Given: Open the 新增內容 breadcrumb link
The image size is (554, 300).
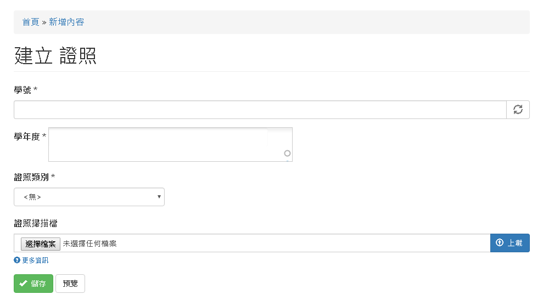Looking at the screenshot, I should [66, 22].
